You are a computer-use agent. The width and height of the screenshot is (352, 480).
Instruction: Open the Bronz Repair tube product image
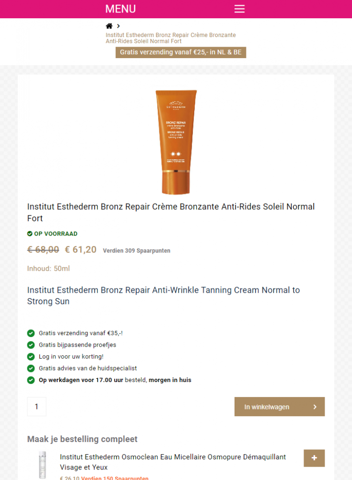click(x=176, y=142)
